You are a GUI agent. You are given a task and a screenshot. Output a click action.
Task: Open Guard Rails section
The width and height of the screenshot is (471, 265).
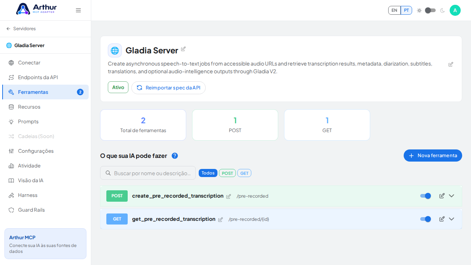point(46,210)
